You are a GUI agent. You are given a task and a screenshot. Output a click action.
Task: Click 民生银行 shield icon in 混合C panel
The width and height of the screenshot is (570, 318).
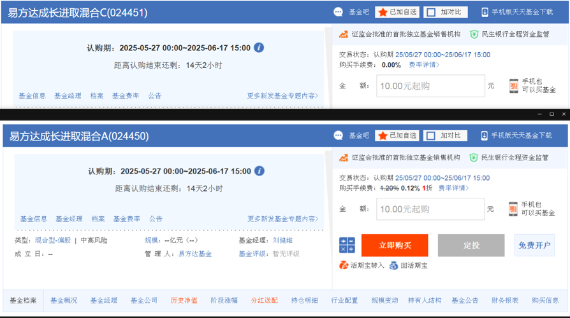[474, 34]
